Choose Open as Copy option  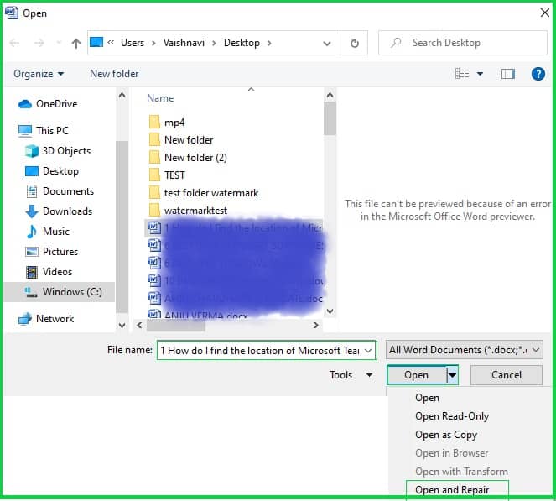446,435
